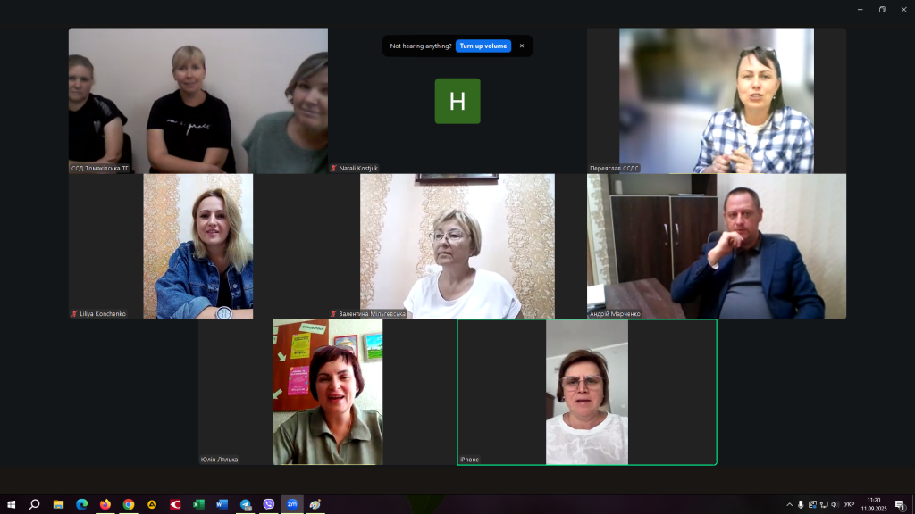Click the Turn up volume button

coord(483,46)
